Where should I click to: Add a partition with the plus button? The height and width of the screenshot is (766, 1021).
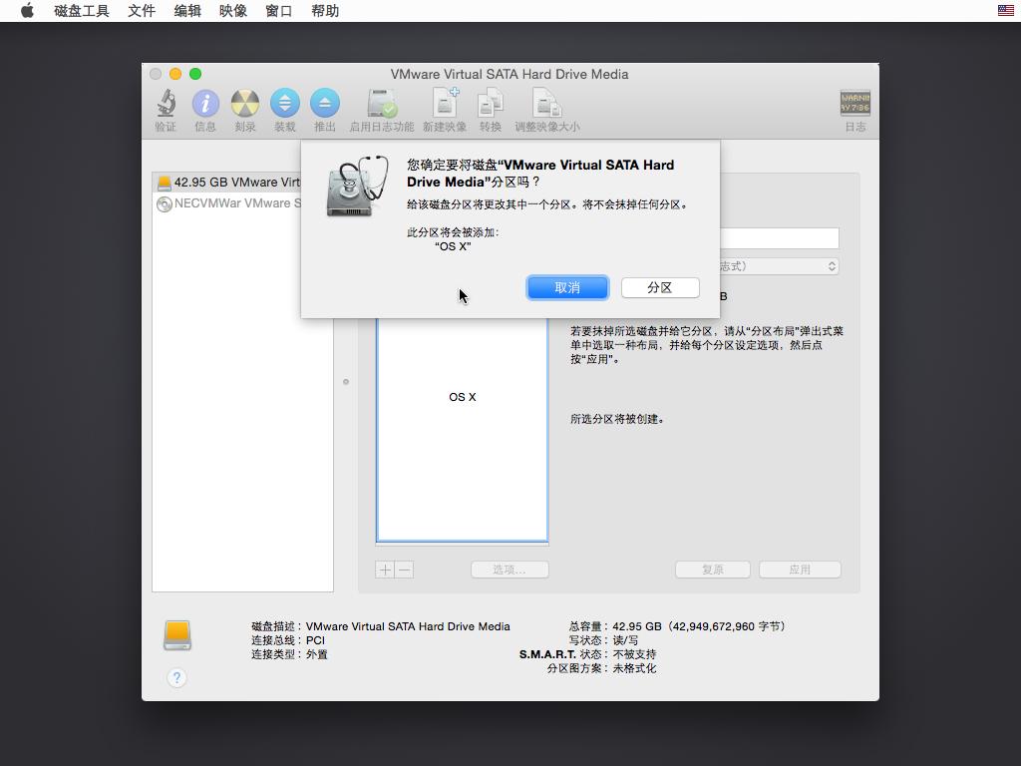point(385,570)
